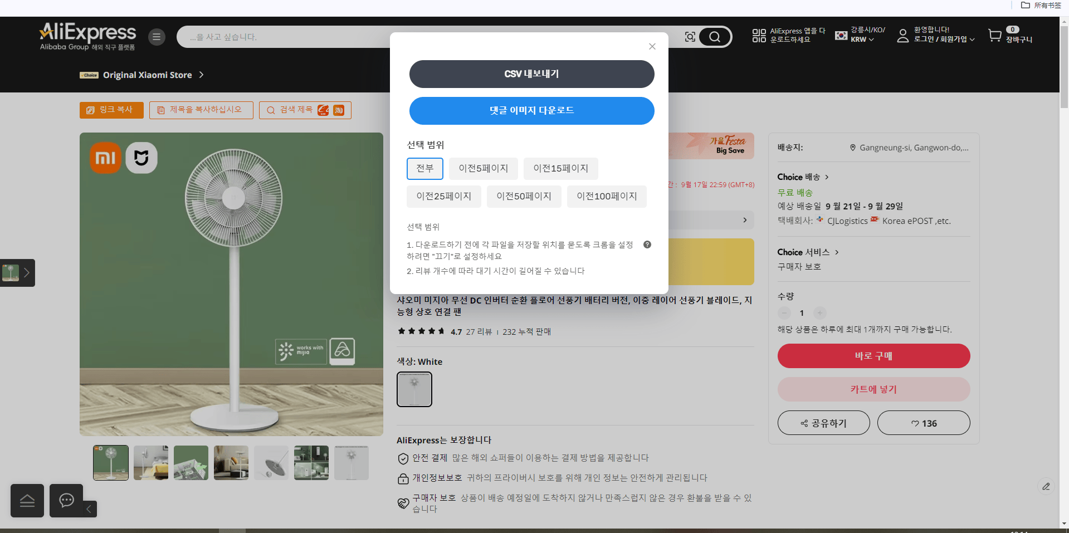Click the Mi logo on product image
This screenshot has height=533, width=1069.
click(105, 158)
